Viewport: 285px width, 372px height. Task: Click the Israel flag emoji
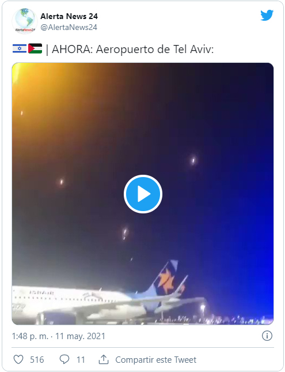coord(20,48)
